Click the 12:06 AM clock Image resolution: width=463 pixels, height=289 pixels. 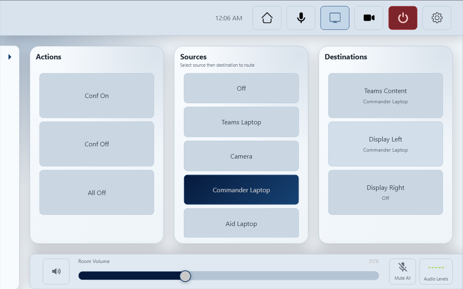coord(229,18)
